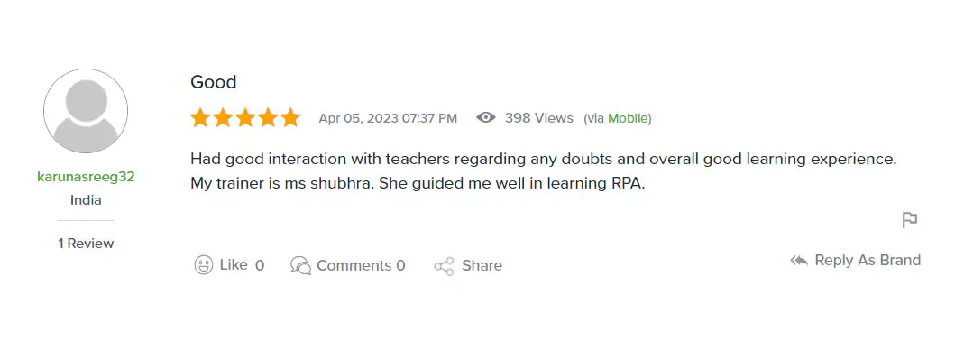This screenshot has width=955, height=341.
Task: Click the Reply As Brand text
Action: tap(868, 260)
